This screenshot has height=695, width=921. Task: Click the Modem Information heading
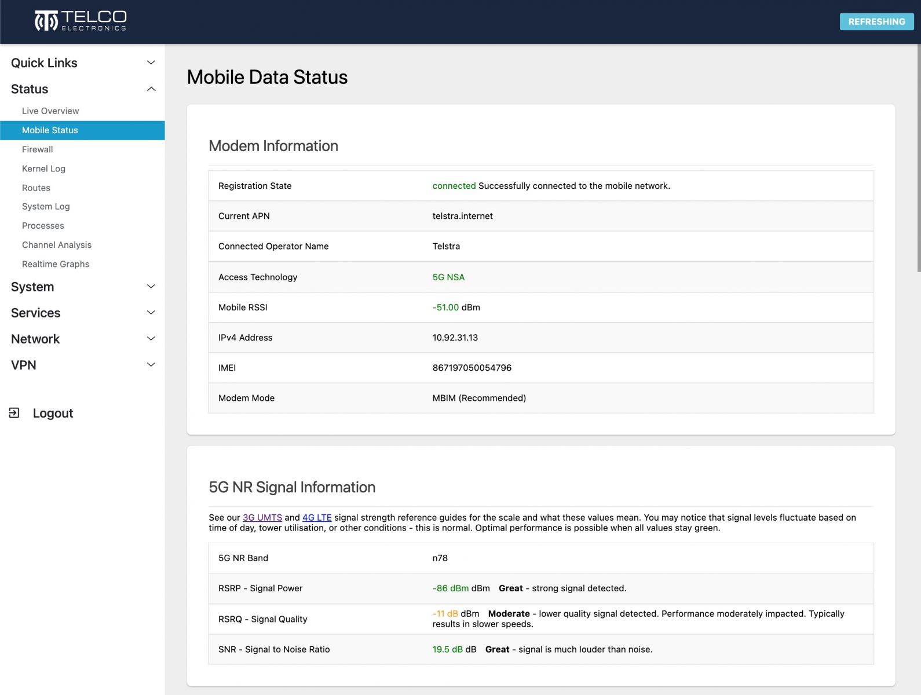[273, 146]
